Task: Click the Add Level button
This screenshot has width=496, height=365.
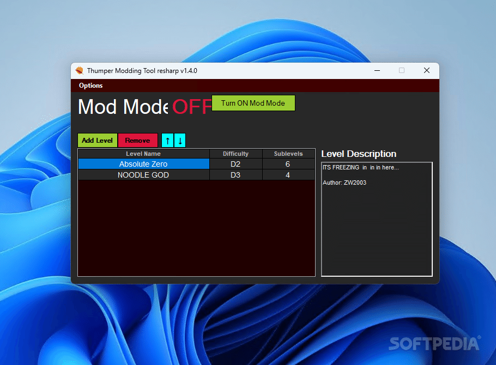Action: coord(98,141)
